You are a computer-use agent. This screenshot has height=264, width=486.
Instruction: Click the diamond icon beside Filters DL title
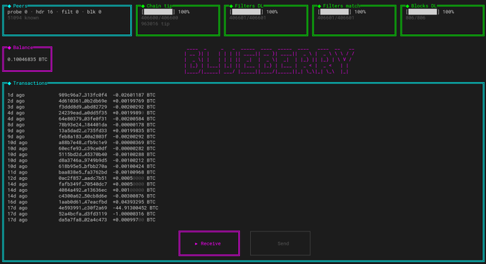tap(231, 6)
